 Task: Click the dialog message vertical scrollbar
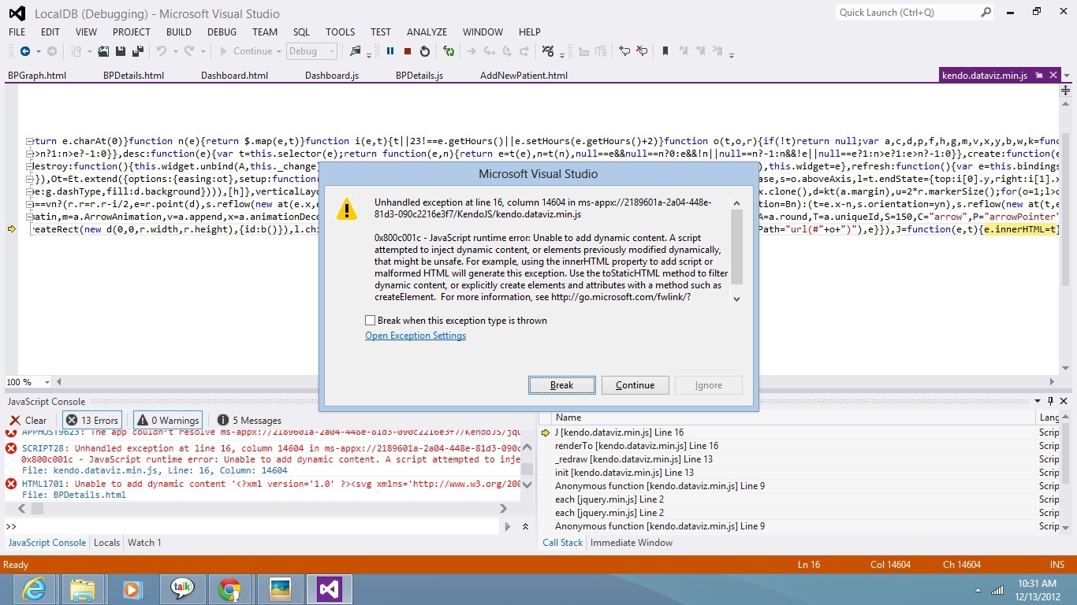[737, 251]
